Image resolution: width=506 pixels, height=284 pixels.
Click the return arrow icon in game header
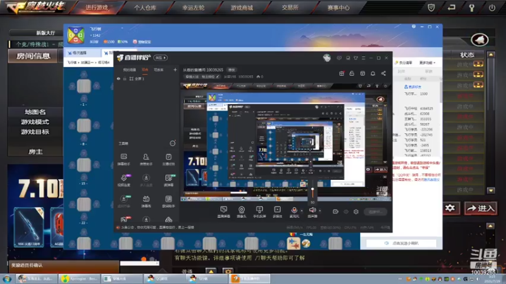click(452, 8)
